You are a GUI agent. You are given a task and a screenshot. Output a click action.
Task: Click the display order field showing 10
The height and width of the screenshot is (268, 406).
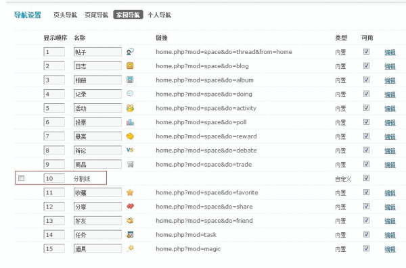click(54, 178)
